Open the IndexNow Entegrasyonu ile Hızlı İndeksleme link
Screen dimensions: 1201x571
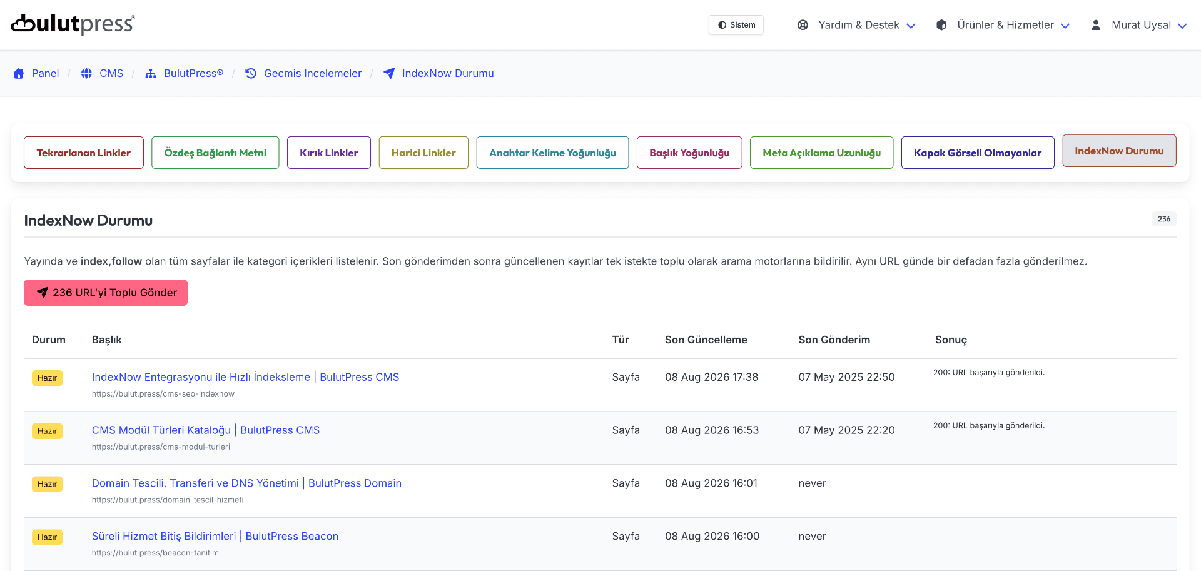coord(245,377)
